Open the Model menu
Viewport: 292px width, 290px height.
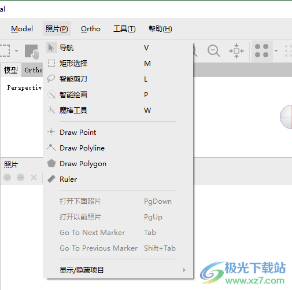point(22,29)
